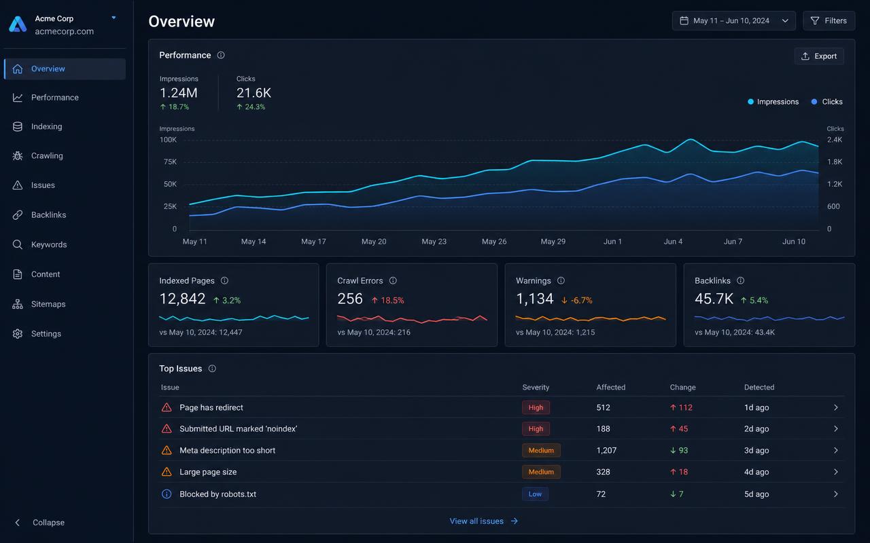Show Top Issues info tooltip icon
The height and width of the screenshot is (543, 870).
click(x=212, y=369)
